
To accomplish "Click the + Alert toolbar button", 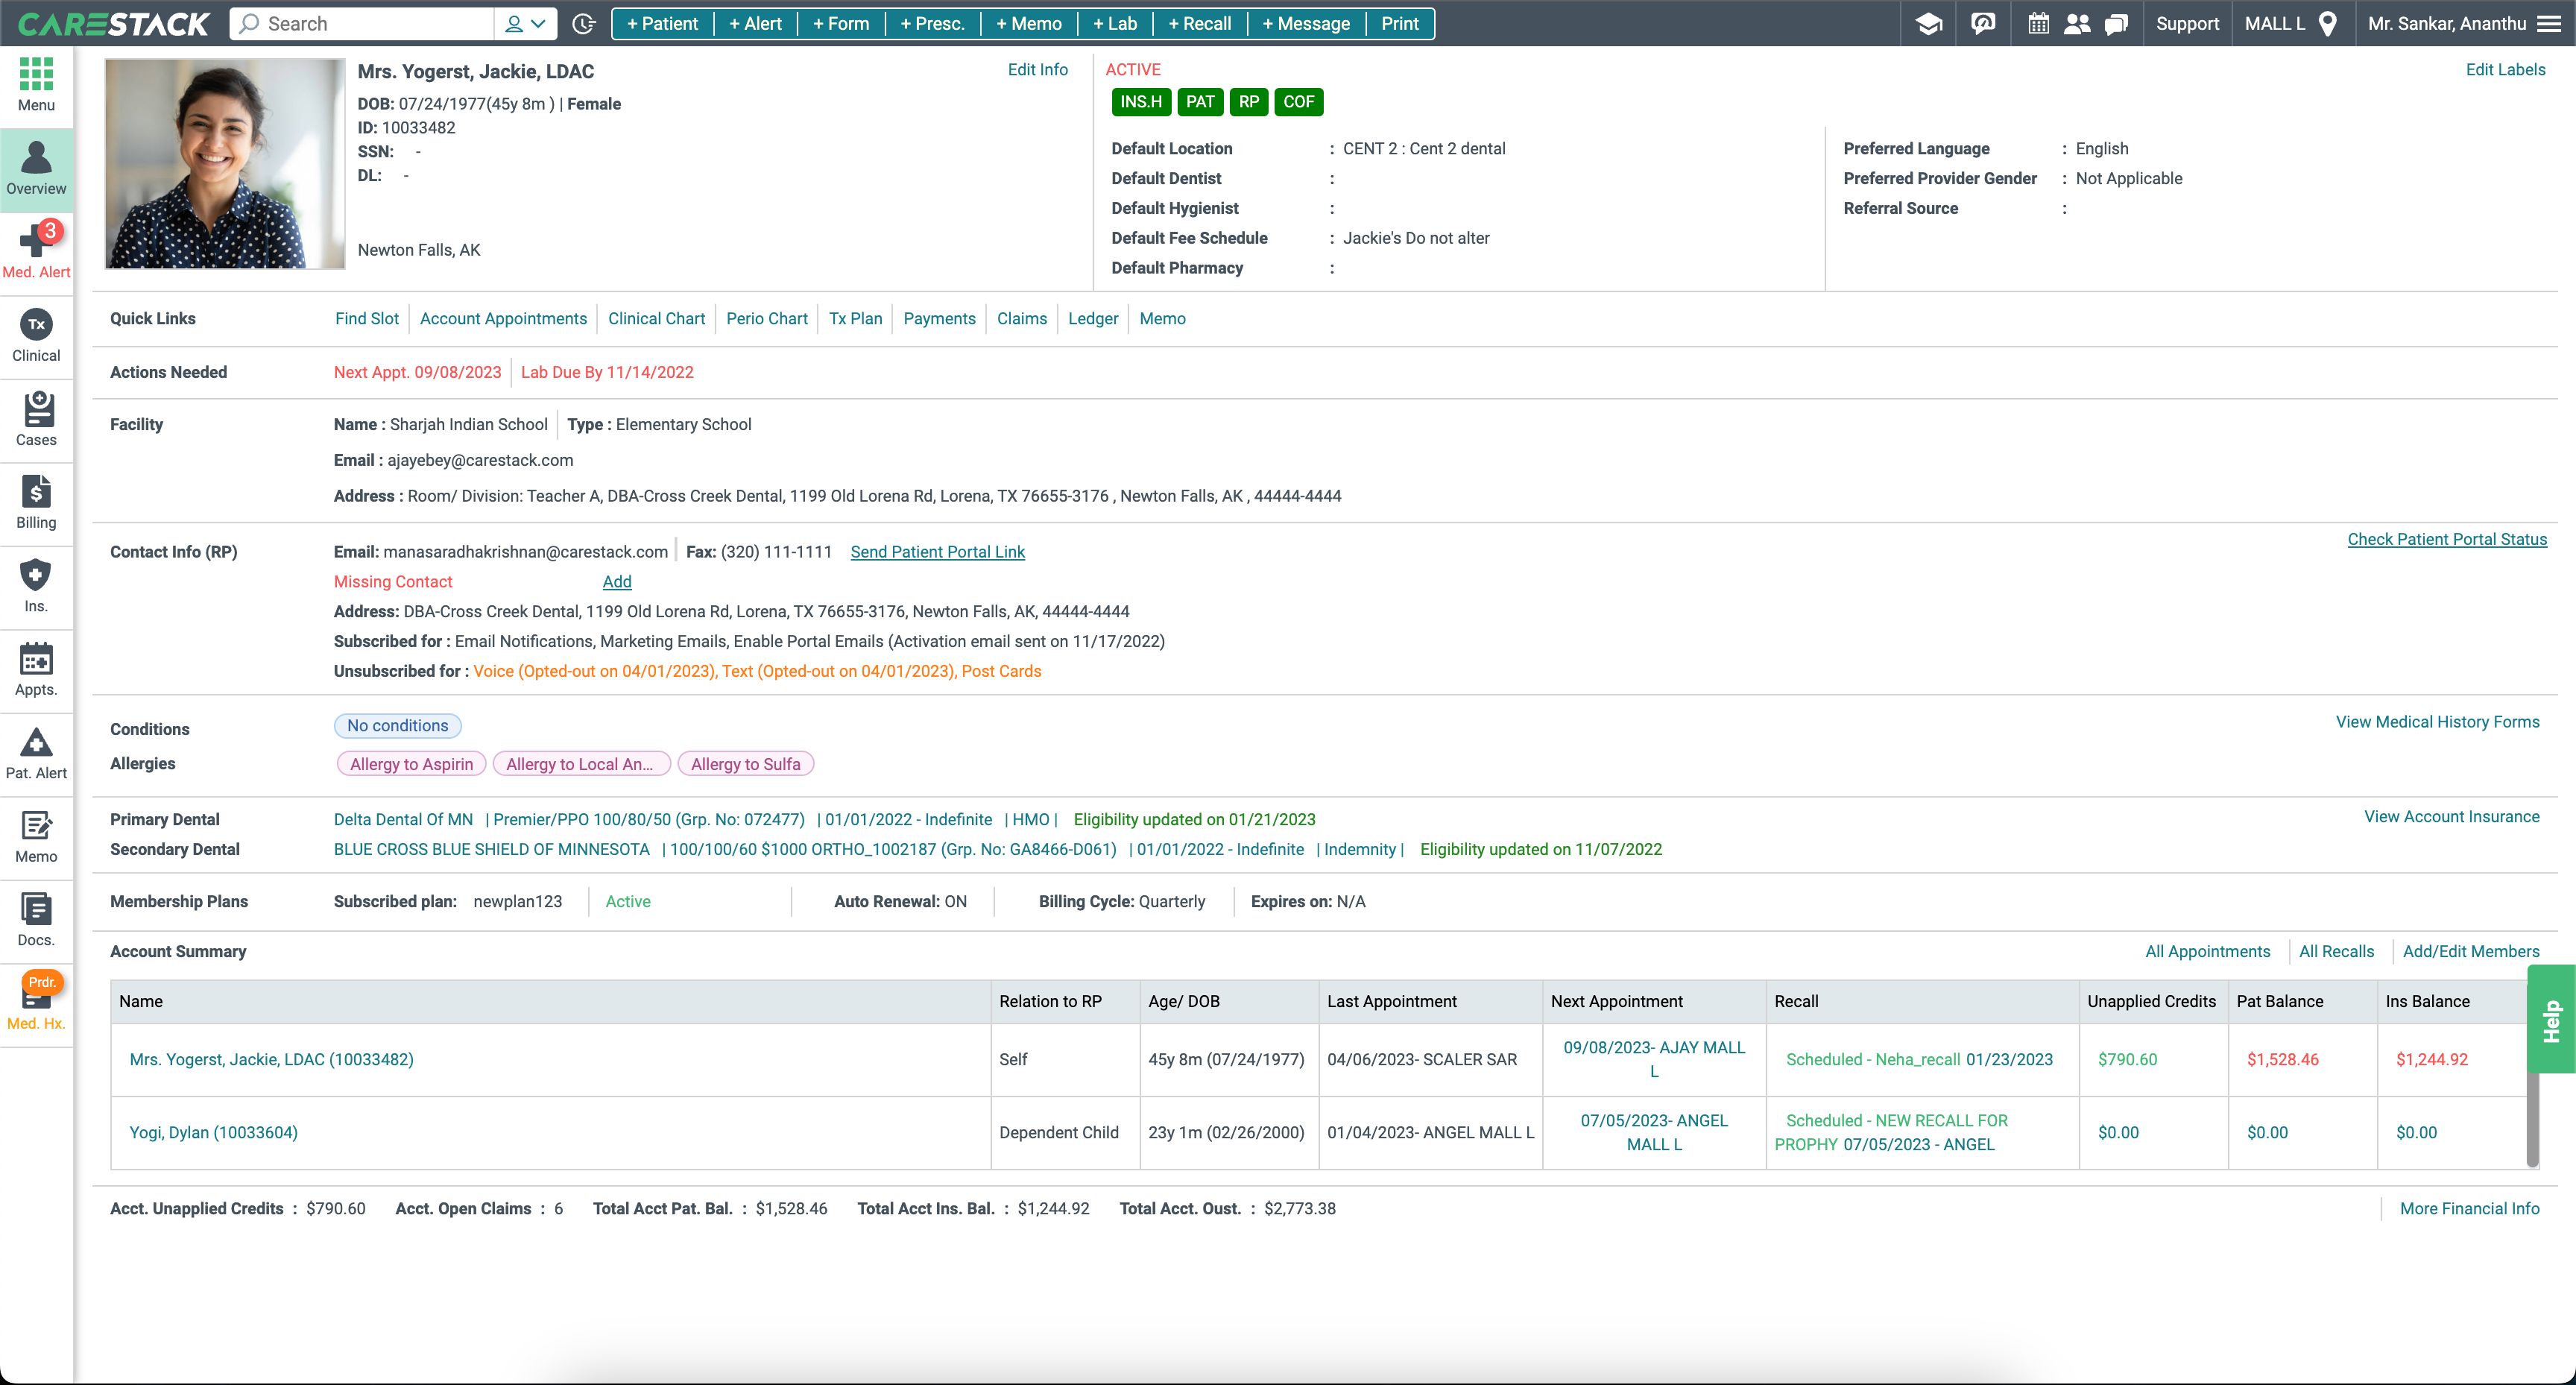I will [x=755, y=24].
